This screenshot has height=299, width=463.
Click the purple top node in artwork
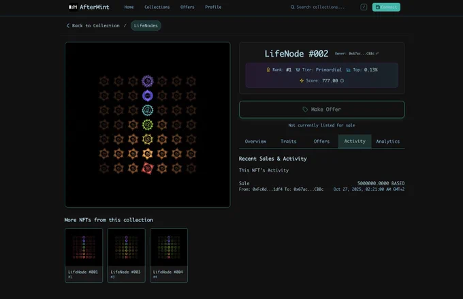click(x=148, y=81)
